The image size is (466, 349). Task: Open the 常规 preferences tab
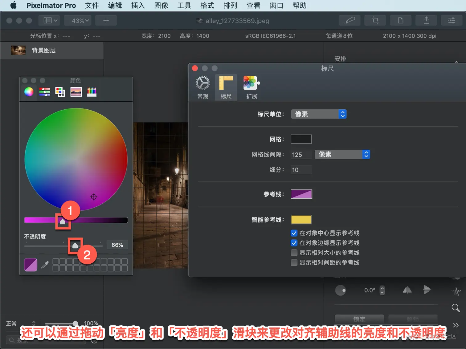(203, 87)
